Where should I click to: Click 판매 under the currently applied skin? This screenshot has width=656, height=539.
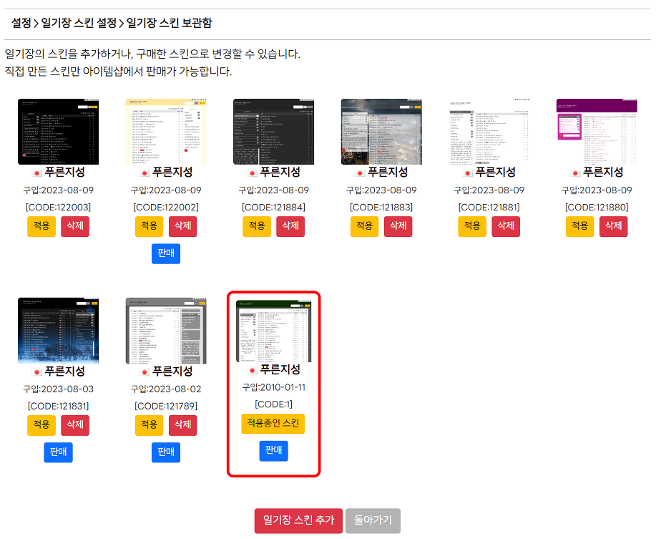tap(273, 451)
